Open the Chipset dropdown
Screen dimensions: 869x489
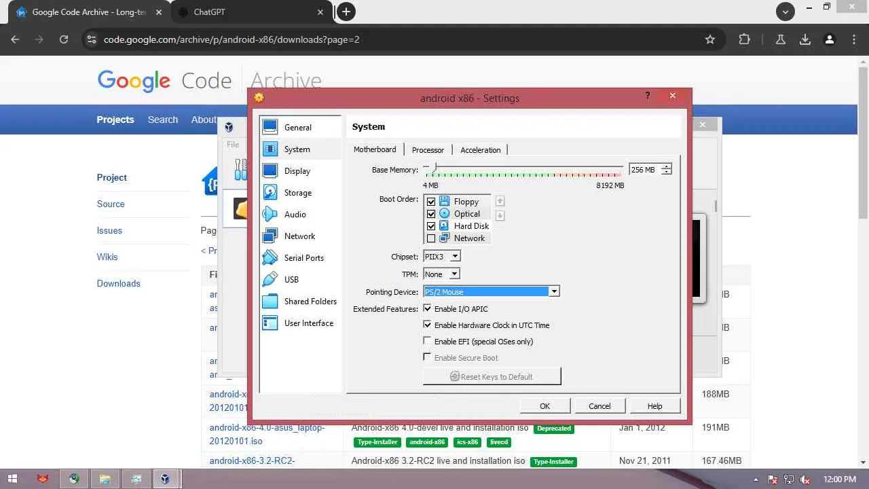click(x=442, y=256)
